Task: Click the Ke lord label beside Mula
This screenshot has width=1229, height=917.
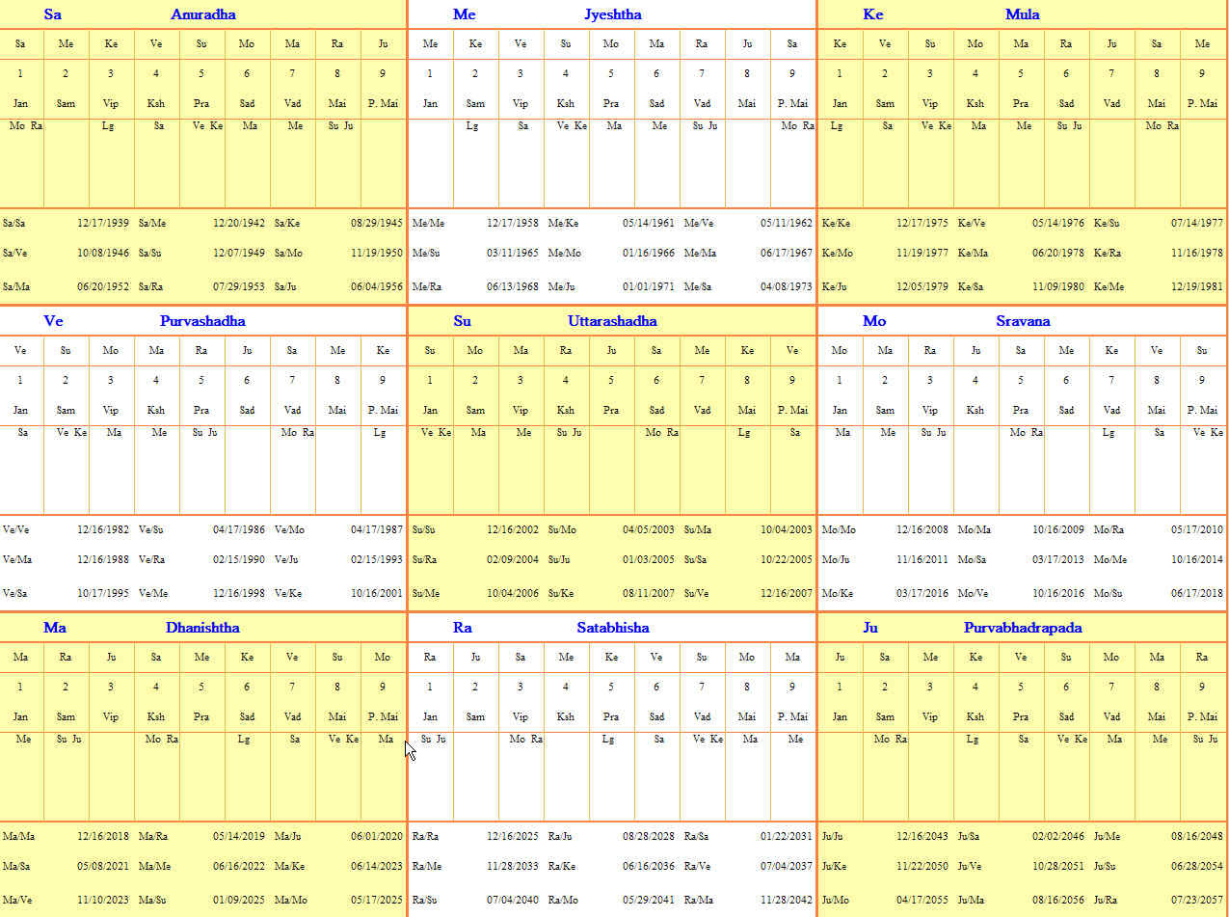Action: pyautogui.click(x=873, y=14)
